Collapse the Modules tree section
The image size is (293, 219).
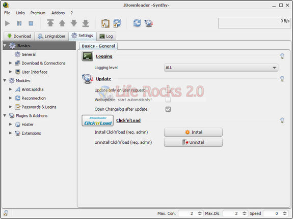[5, 80]
